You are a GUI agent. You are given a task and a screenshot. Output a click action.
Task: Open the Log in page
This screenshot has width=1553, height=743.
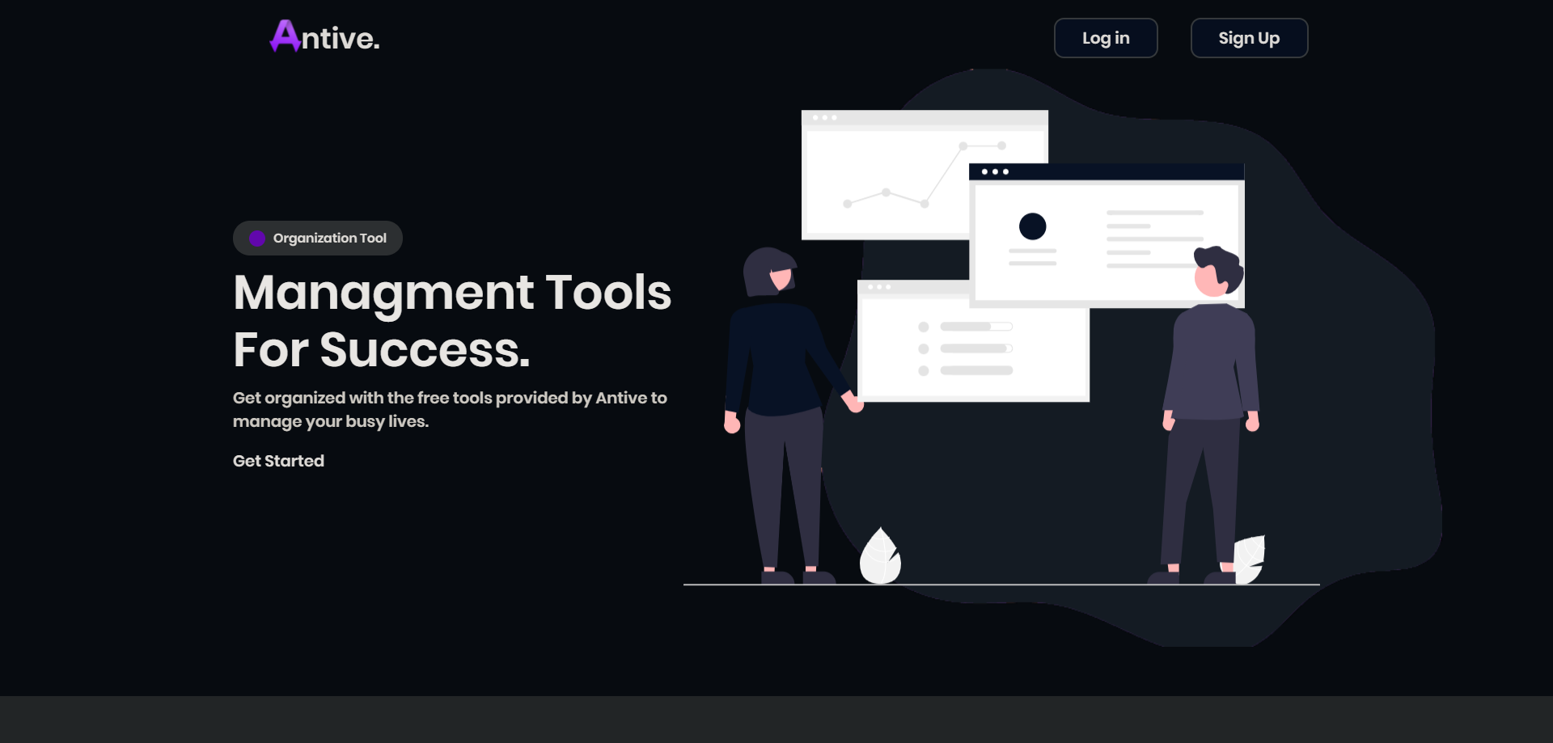tap(1106, 38)
